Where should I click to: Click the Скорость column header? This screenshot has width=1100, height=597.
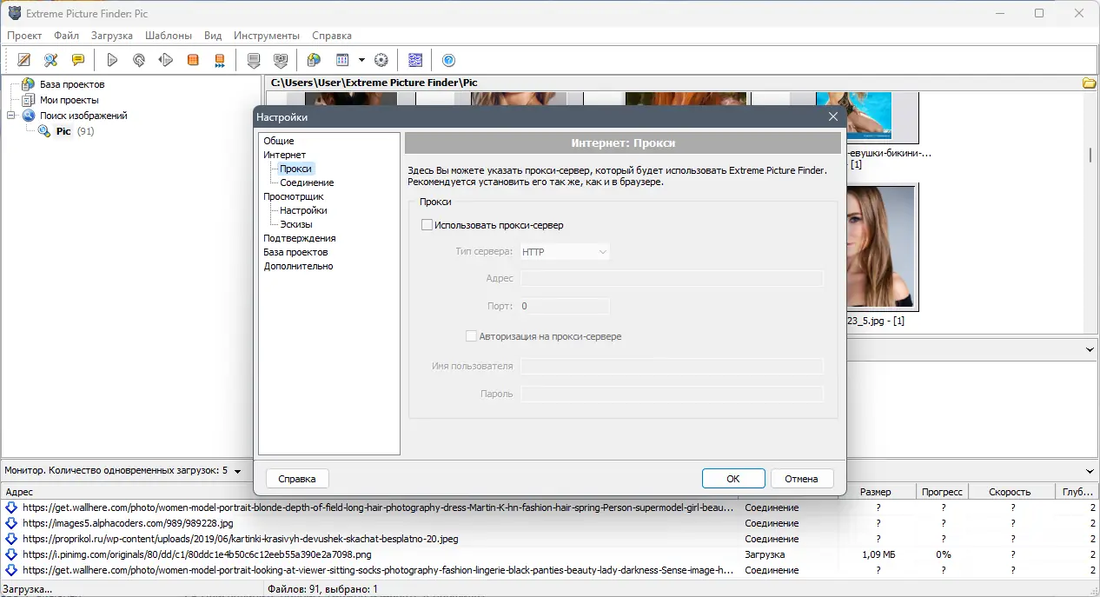click(1009, 492)
